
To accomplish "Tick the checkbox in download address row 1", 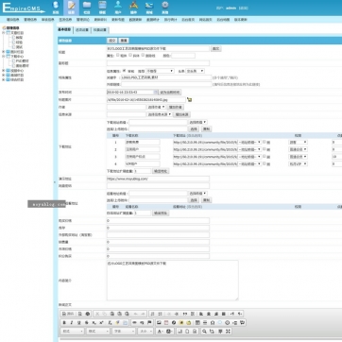I will [x=265, y=142].
